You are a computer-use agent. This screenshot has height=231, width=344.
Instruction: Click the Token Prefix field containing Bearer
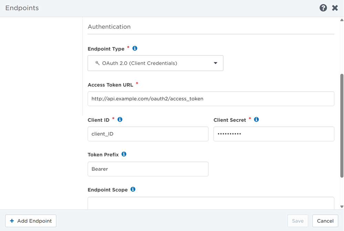[148, 169]
